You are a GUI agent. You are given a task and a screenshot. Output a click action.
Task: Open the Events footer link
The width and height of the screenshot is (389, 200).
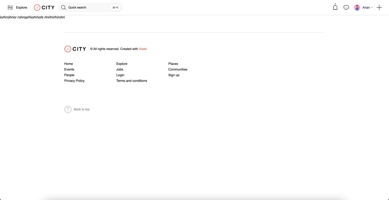coord(69,70)
